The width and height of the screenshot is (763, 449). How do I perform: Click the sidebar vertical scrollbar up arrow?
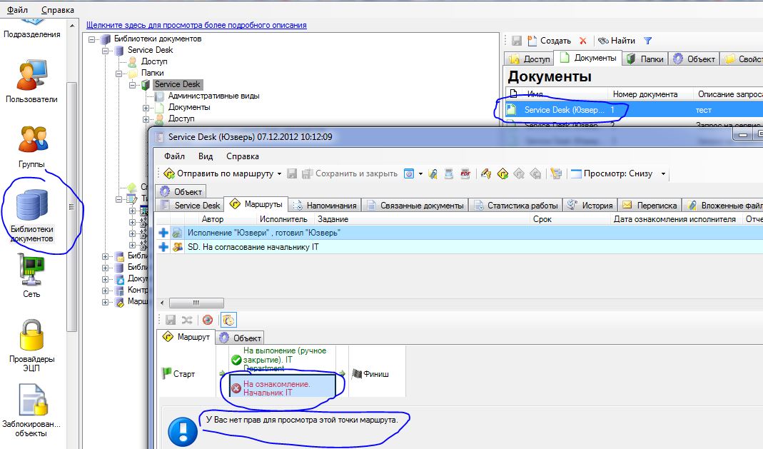(72, 25)
